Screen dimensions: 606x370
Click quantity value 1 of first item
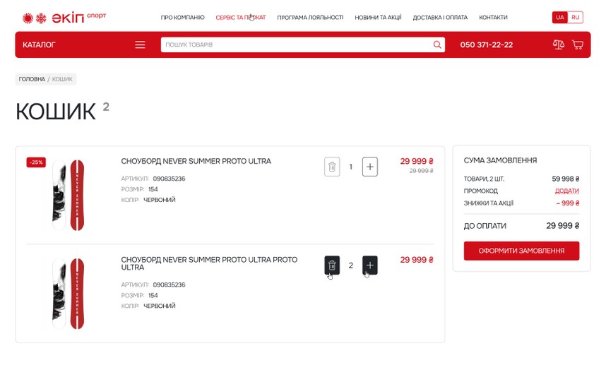point(350,167)
